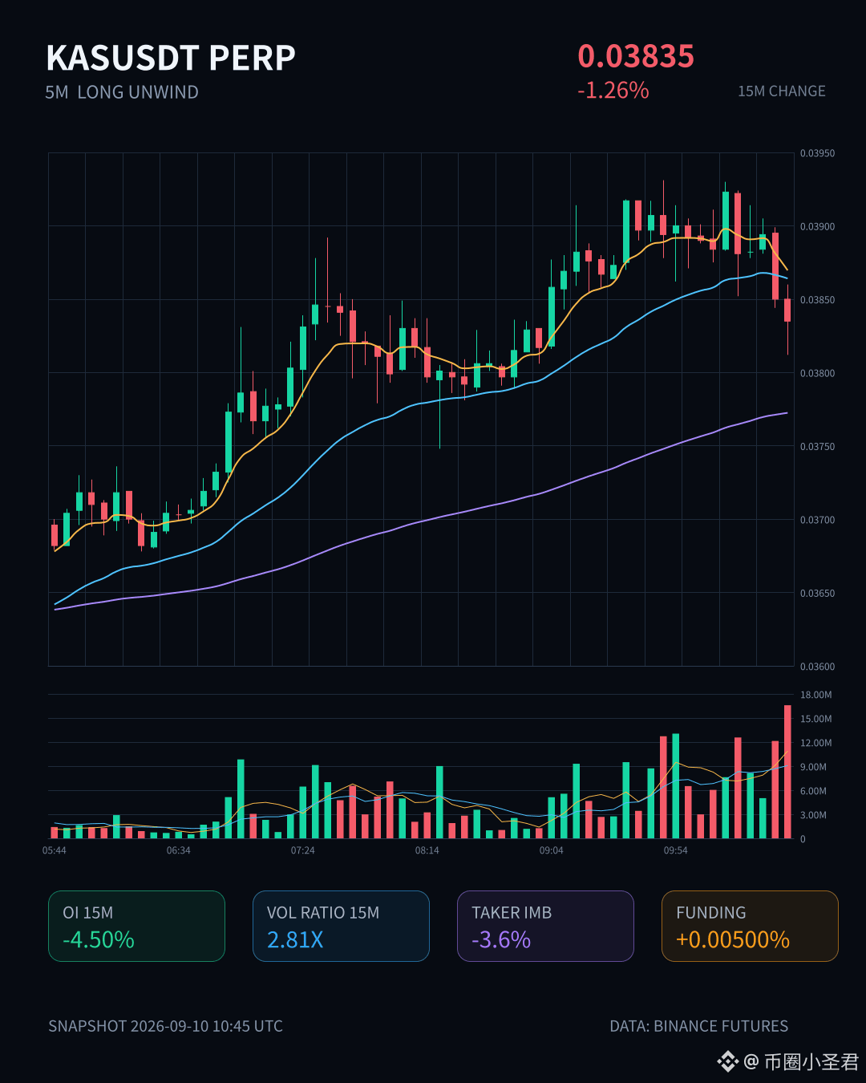Click the SNAPSHOT 2026-09-10 timestamp text

[165, 1026]
